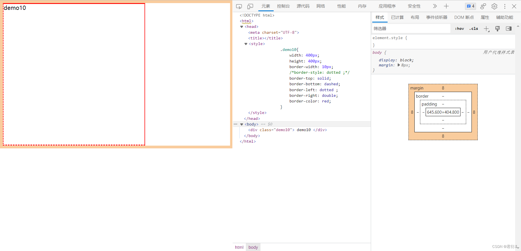The width and height of the screenshot is (521, 251).
Task: Click the .demo10 selector line
Action: (289, 50)
